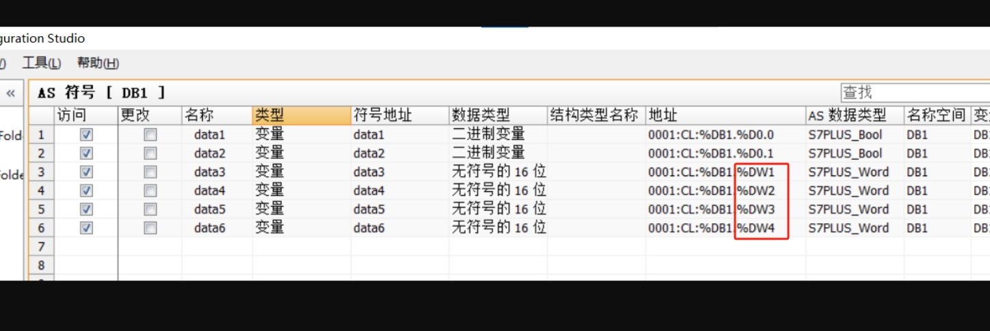Screen dimensions: 990x331
Task: Select the 地址 column header
Action: (x=725, y=115)
